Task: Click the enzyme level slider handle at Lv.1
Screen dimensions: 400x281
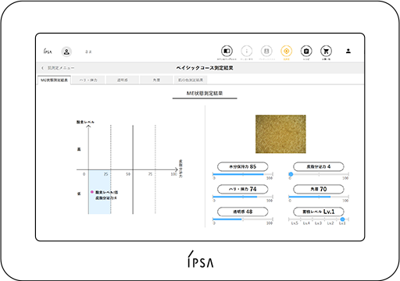Action: [342, 219]
